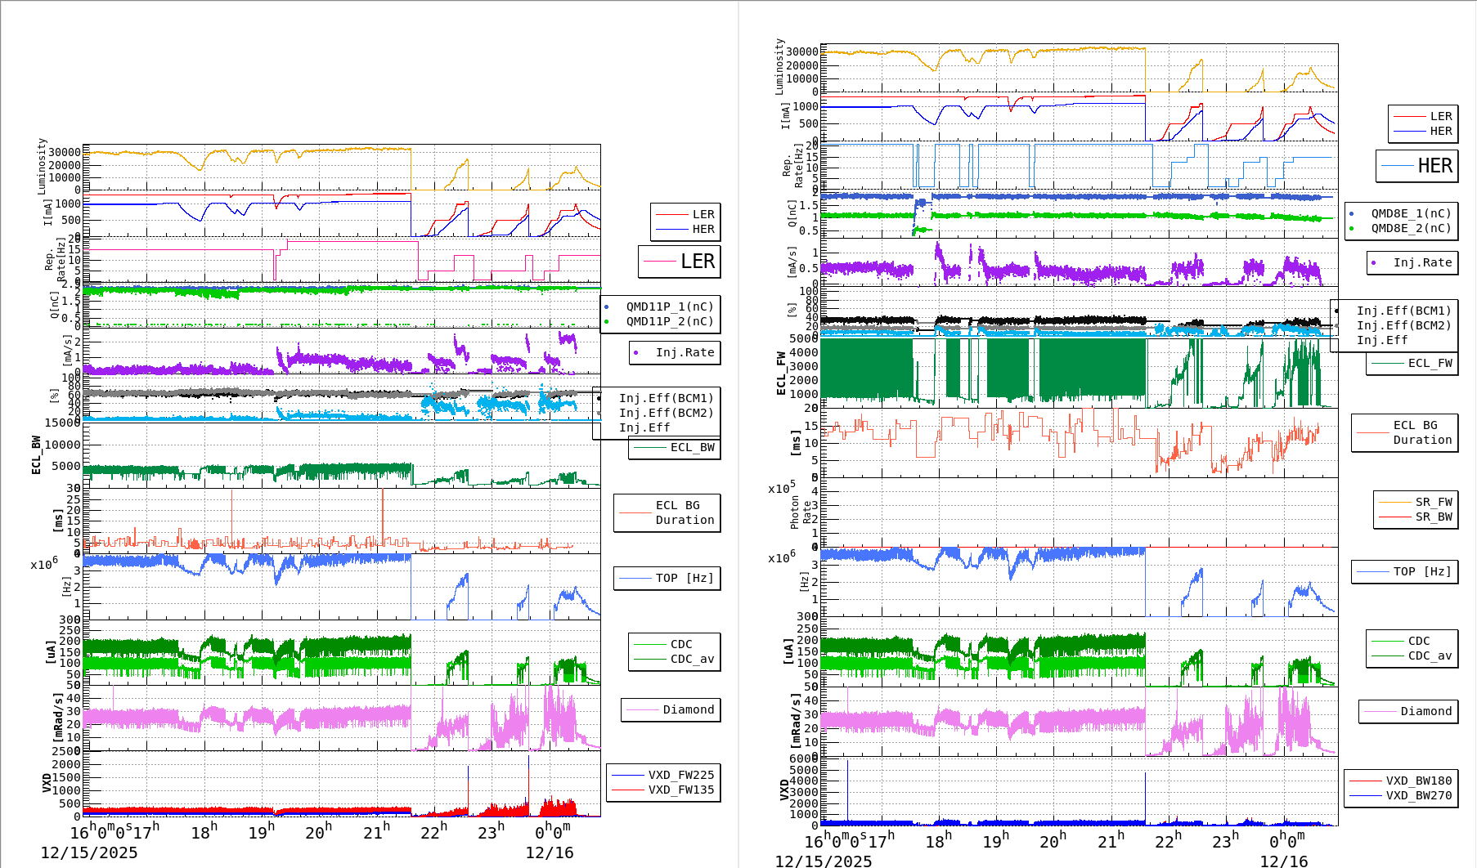Click the Luminosity y-axis title in LER panel
Viewport: 1477px width, 868px height.
pyautogui.click(x=42, y=167)
